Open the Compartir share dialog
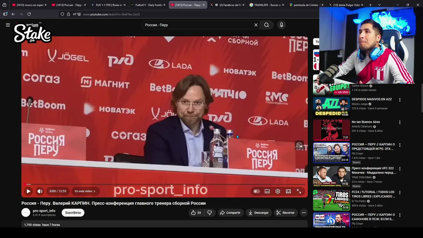 [230, 213]
